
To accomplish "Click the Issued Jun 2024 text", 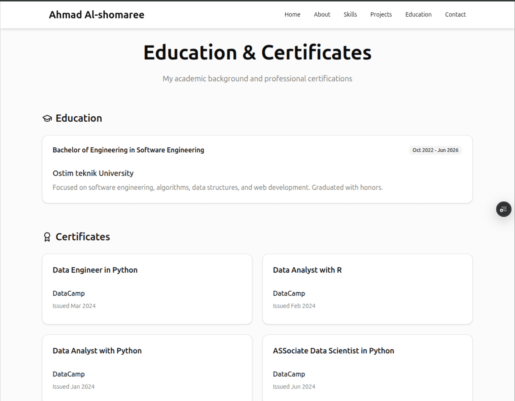I will click(x=294, y=387).
